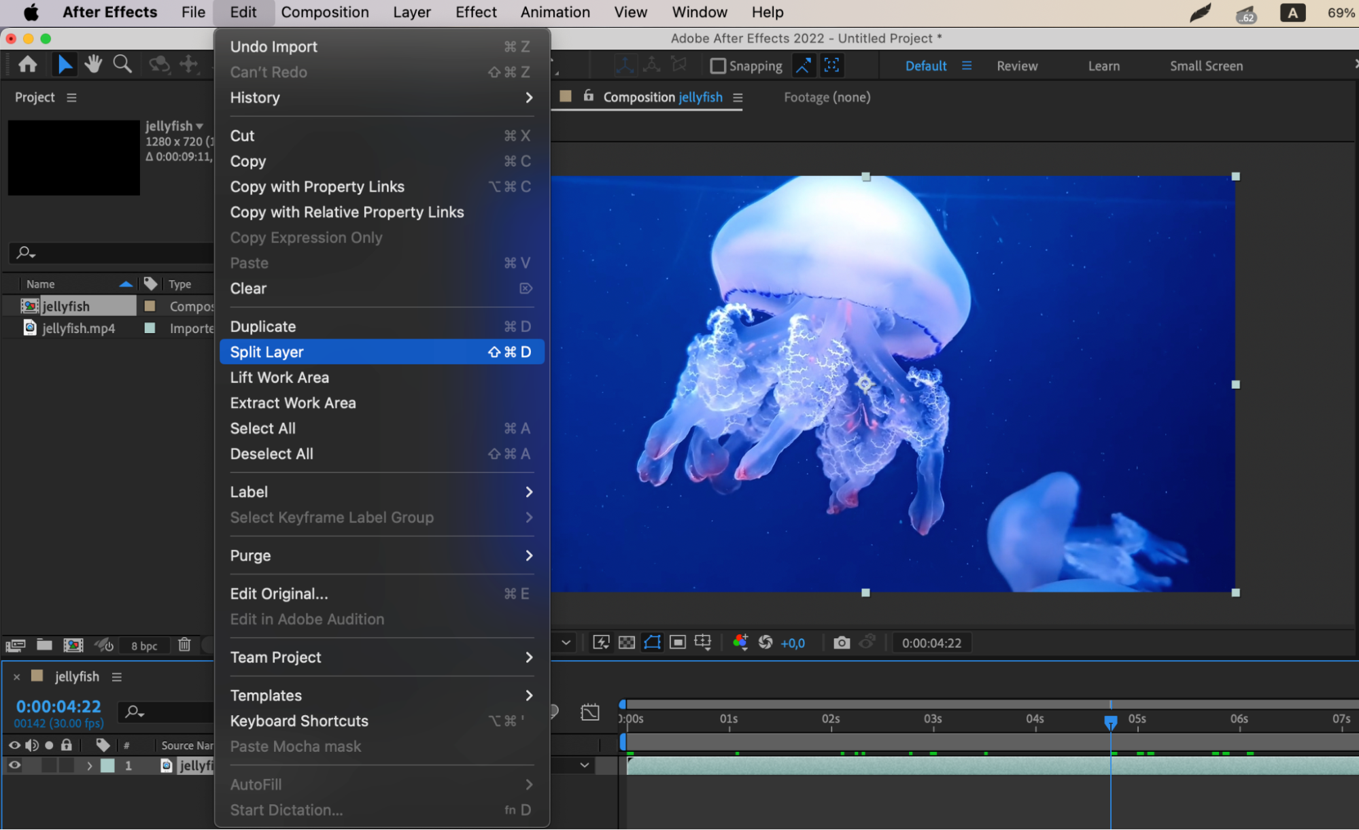Click the trash delete icon in Project panel
Screen dimensions: 1359x830
pos(184,645)
